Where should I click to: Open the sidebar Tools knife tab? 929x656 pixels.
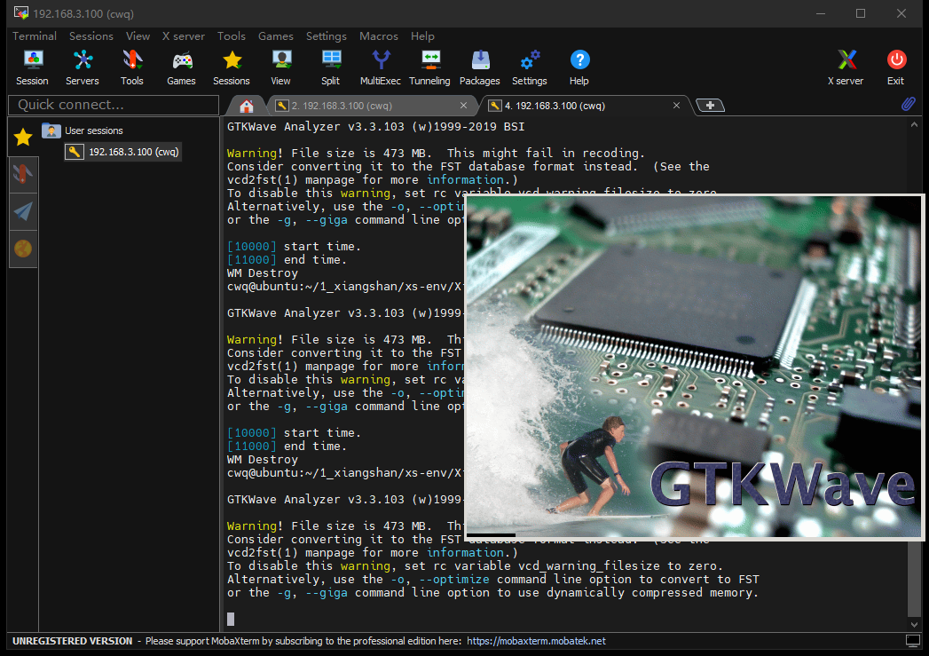coord(23,175)
